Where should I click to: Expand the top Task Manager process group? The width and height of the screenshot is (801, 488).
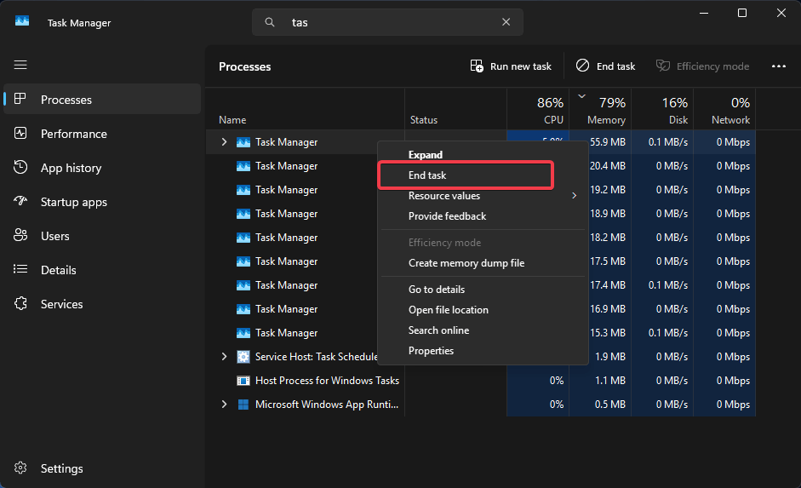point(225,142)
